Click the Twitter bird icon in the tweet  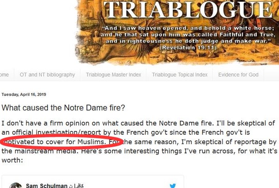click(x=173, y=186)
